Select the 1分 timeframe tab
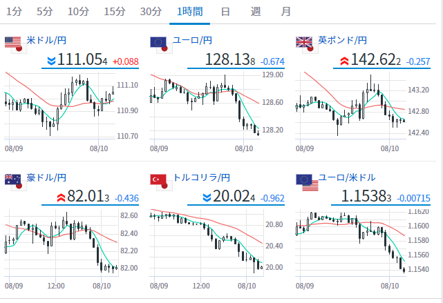The width and height of the screenshot is (443, 303). click(x=14, y=12)
